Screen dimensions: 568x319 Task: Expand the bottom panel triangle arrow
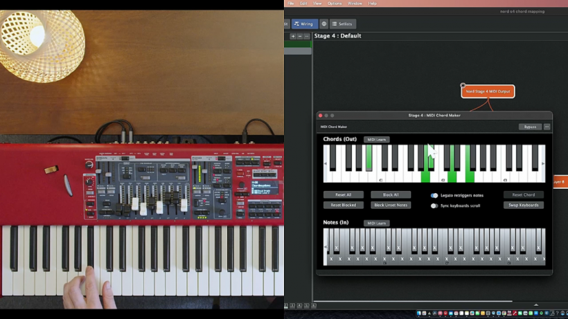tap(535, 305)
